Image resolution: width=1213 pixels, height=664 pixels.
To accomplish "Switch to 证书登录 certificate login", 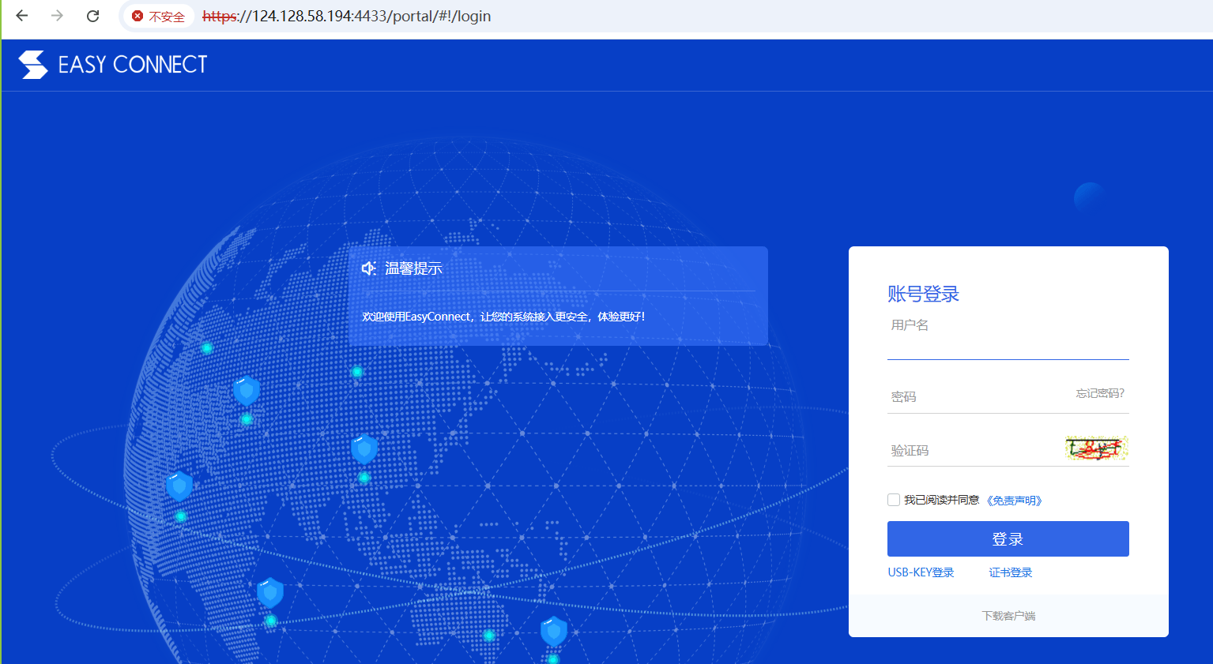I will pyautogui.click(x=1011, y=572).
